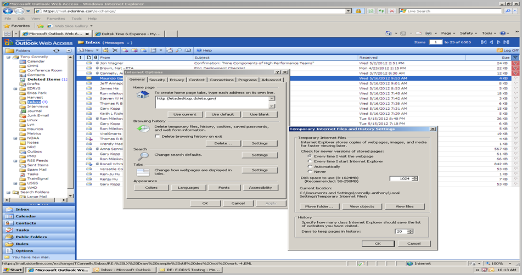This screenshot has width=522, height=275.
Task: Expand the USGS folder in tree
Action: [x=15, y=183]
